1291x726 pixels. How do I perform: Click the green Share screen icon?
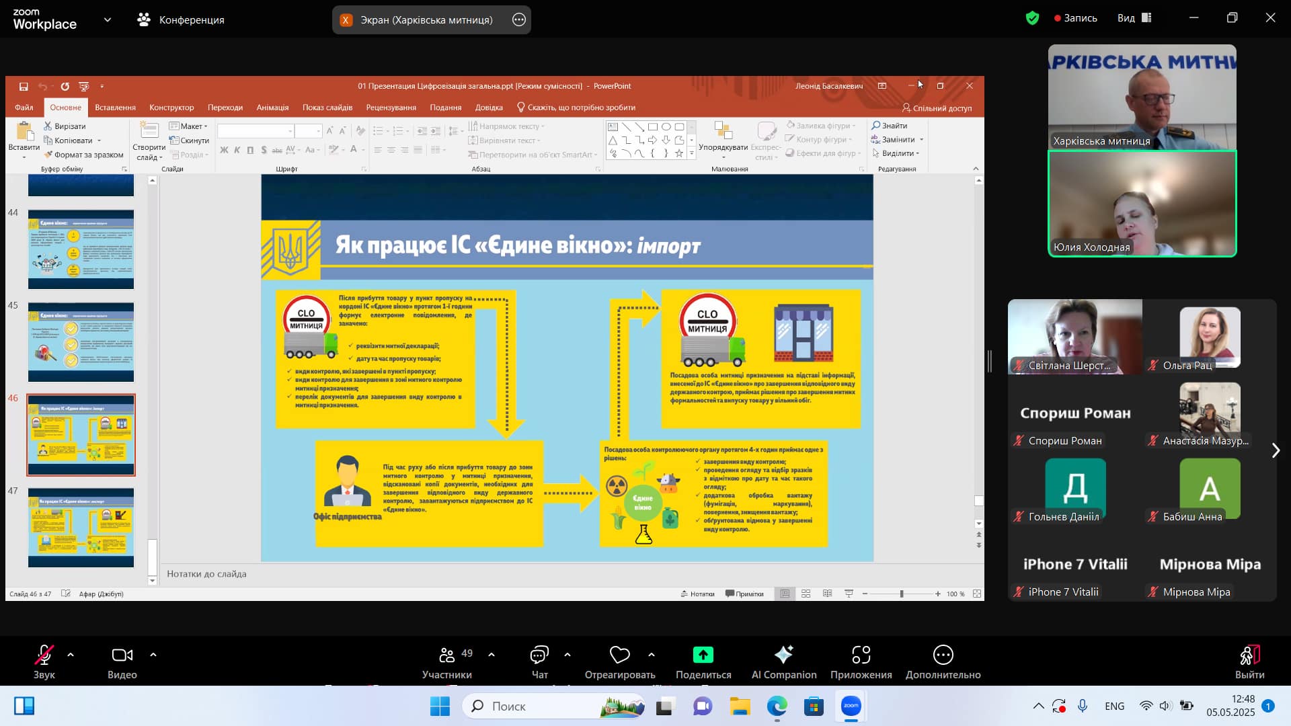pos(703,655)
